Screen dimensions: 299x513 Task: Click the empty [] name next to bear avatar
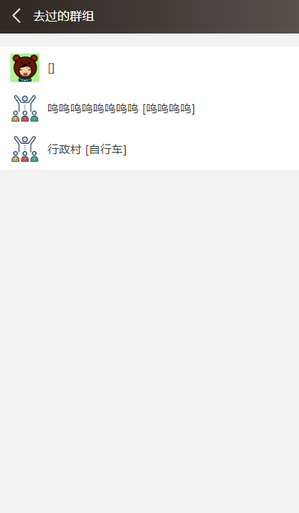point(51,68)
